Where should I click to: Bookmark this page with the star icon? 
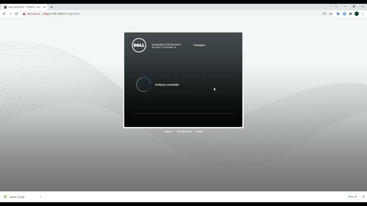point(331,14)
